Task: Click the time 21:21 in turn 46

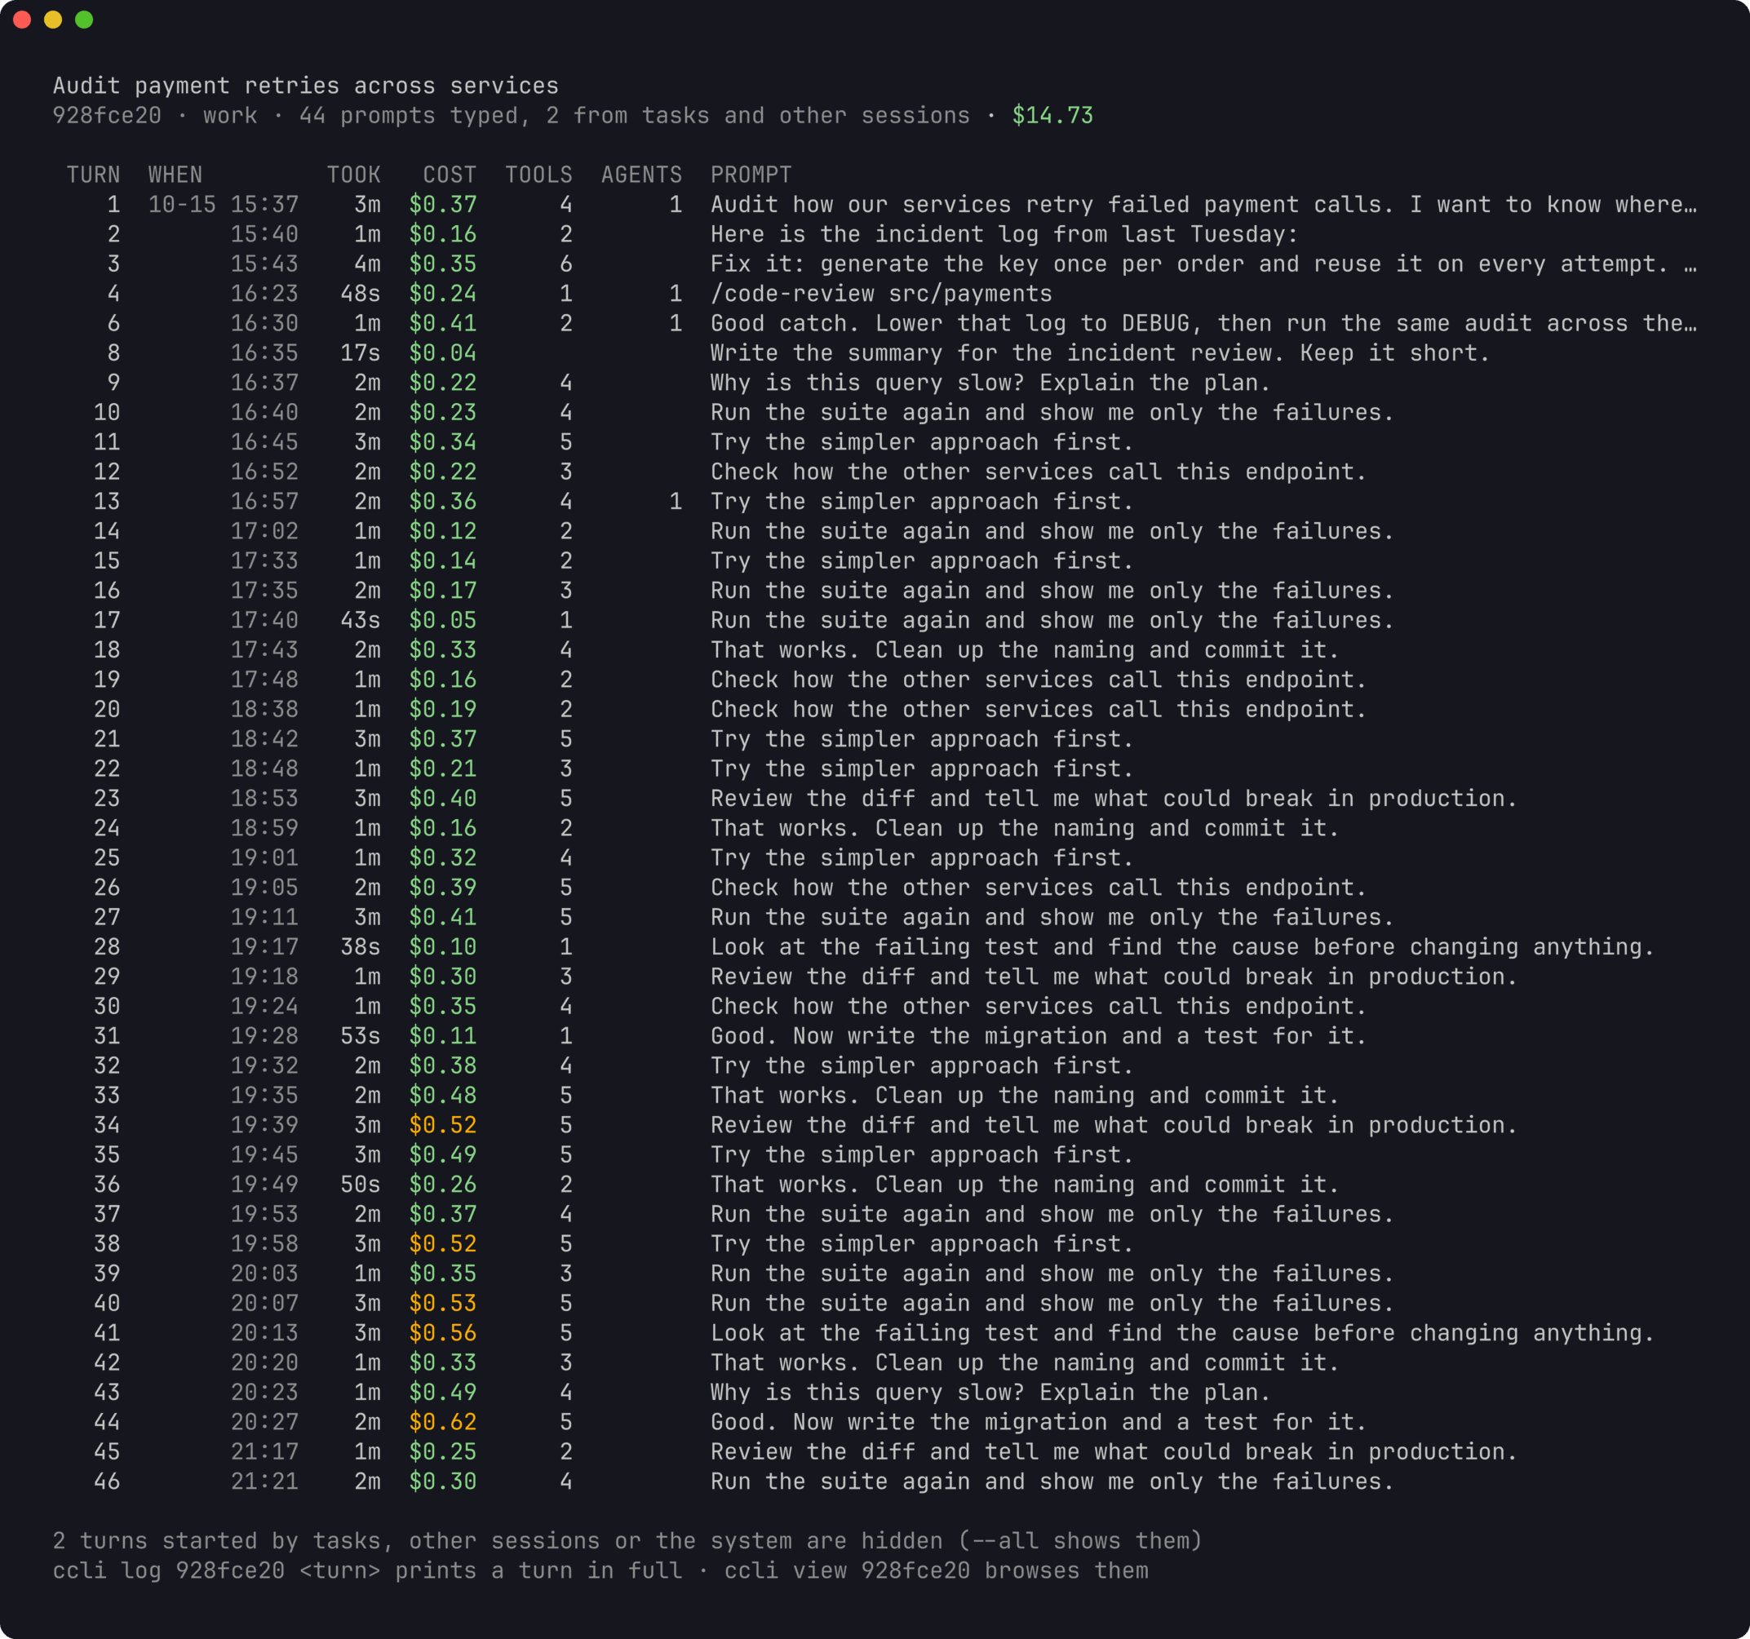Action: [x=265, y=1482]
